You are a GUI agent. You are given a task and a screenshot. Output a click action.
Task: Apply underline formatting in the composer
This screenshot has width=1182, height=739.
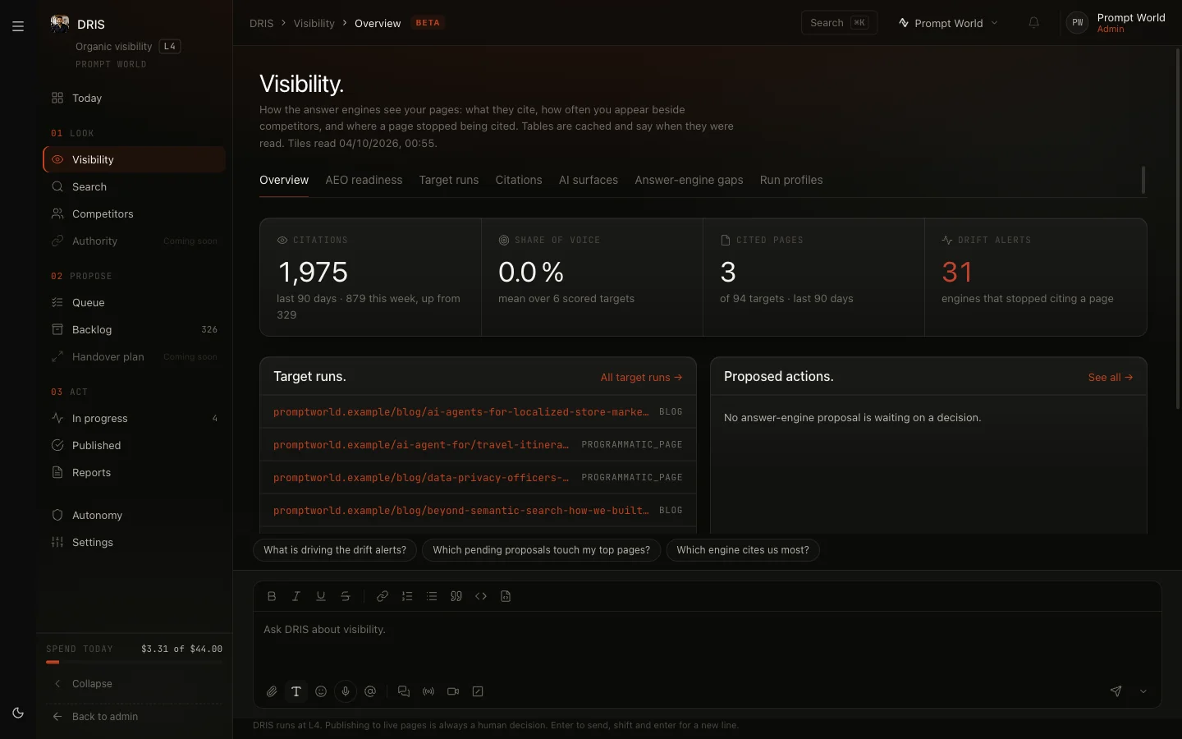click(x=321, y=596)
